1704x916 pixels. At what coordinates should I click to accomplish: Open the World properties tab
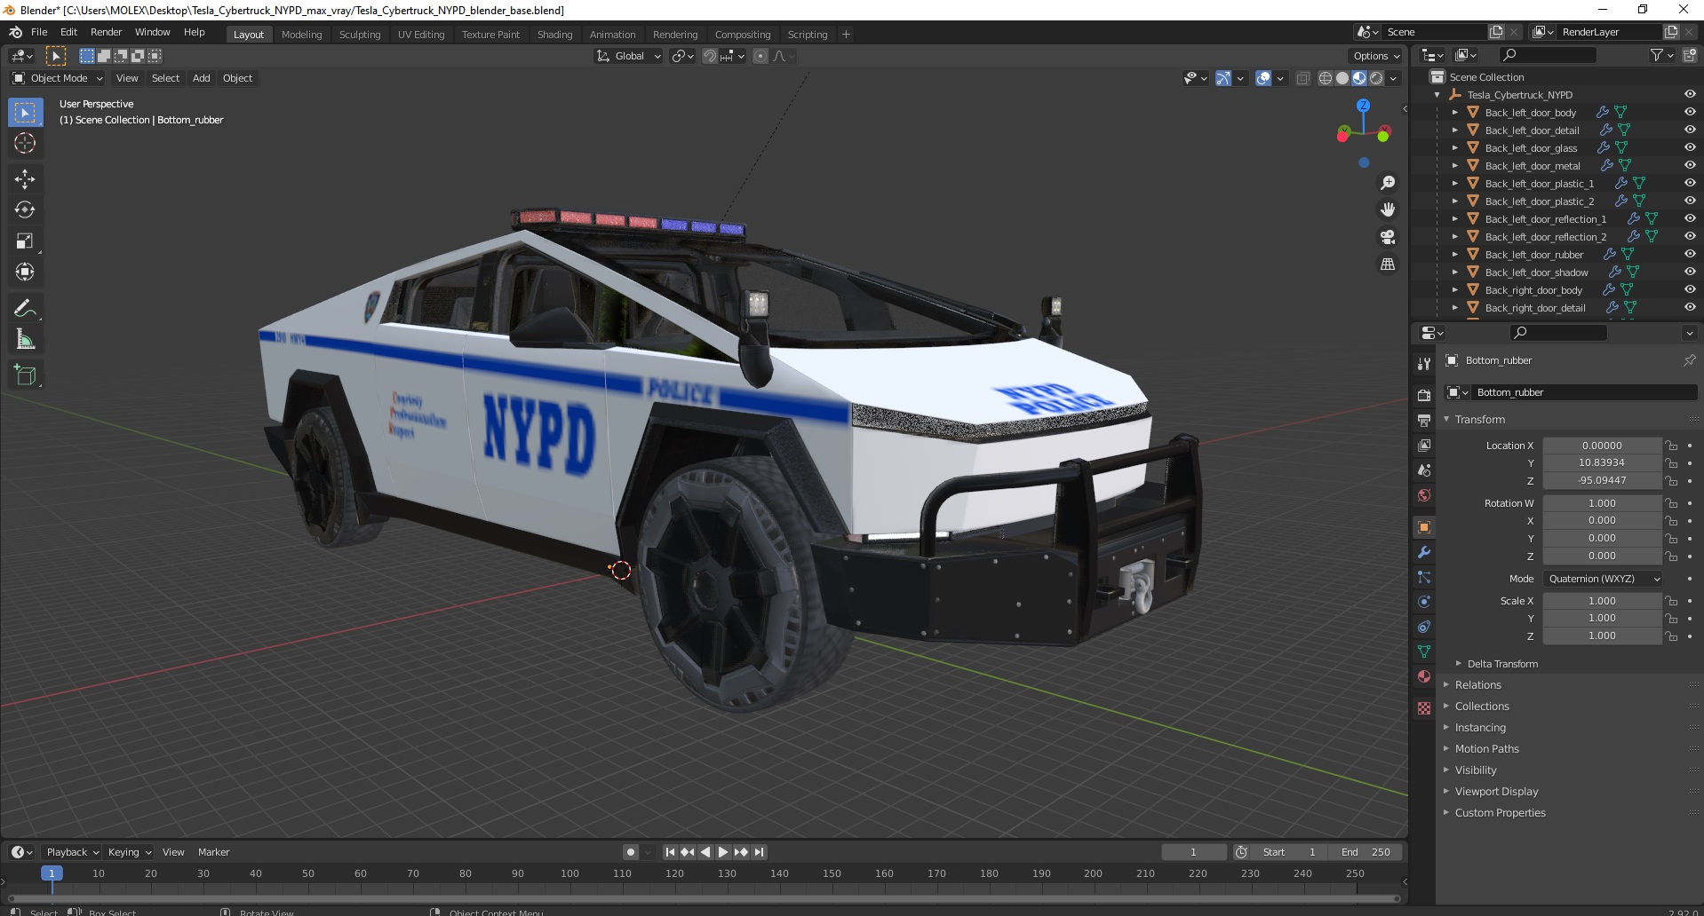pos(1424,495)
